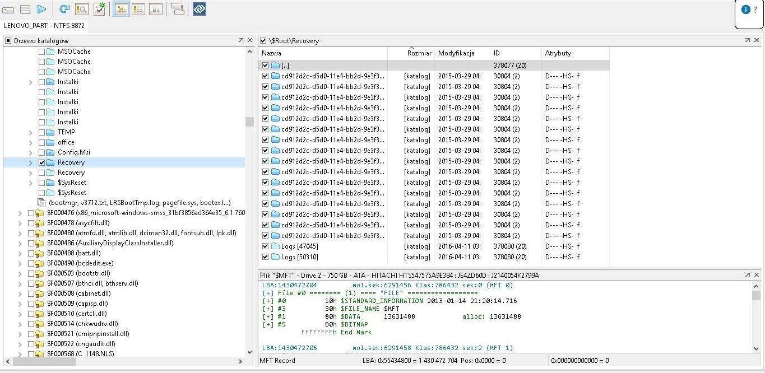Image resolution: width=765 pixels, height=373 pixels.
Task: Open the help info icon
Action: point(746,10)
